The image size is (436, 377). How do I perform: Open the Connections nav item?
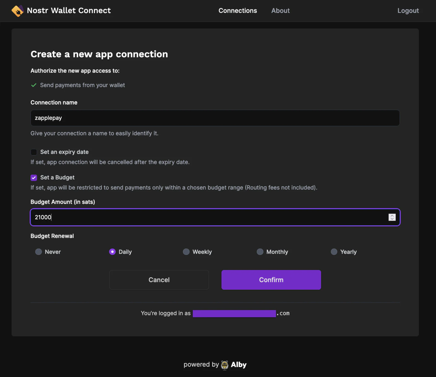click(x=238, y=11)
